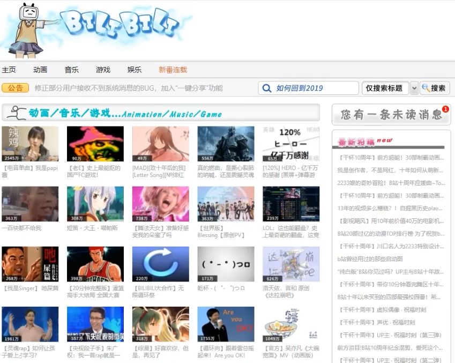
Task: Open the 真的燃曲 video thumbnail with 556万 views
Action: [x=226, y=144]
